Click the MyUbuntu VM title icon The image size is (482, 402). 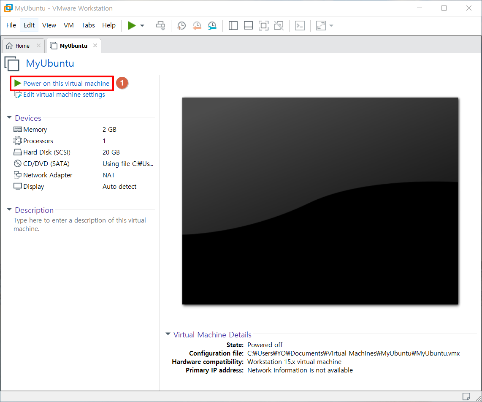pyautogui.click(x=12, y=64)
